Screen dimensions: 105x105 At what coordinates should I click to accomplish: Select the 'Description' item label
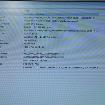pos(5,24)
